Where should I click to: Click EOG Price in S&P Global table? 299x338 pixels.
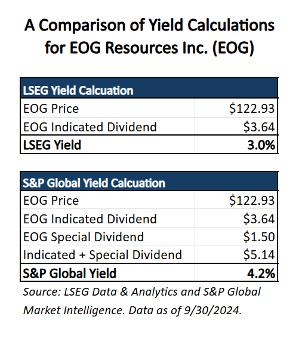[51, 201]
